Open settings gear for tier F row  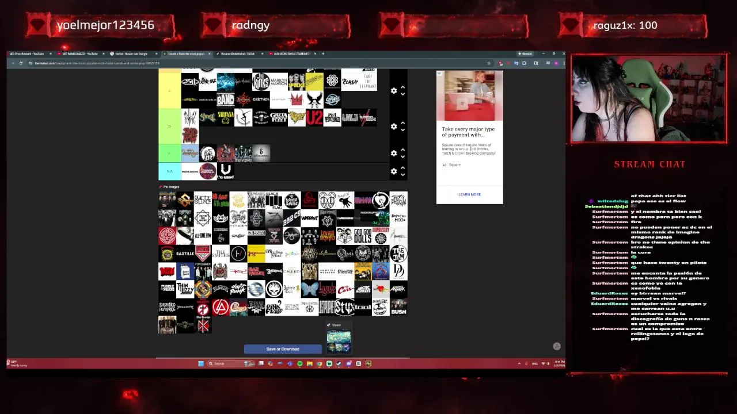[394, 153]
